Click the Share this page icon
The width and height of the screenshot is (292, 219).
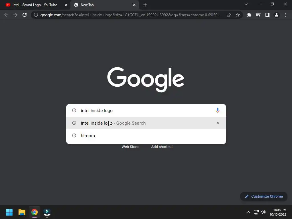click(229, 15)
